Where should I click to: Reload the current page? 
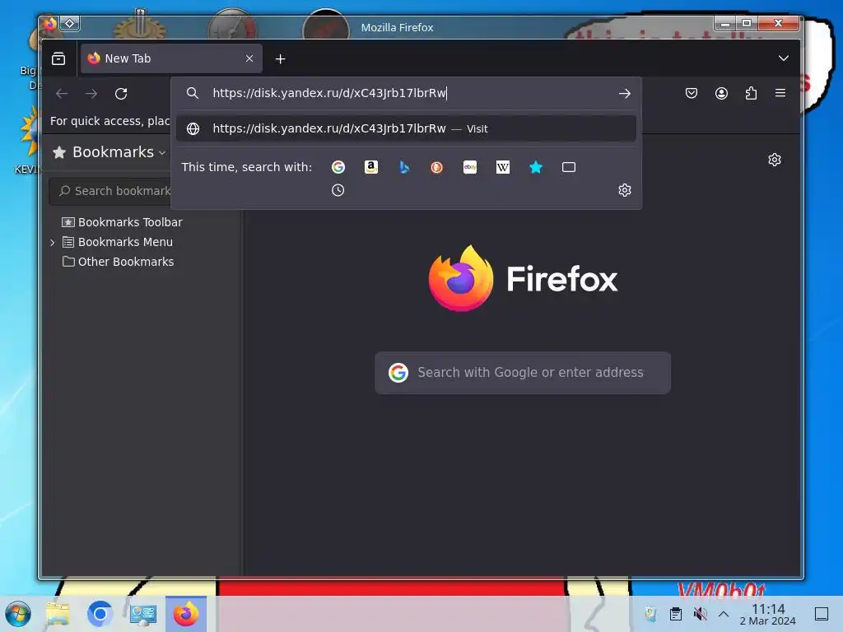(121, 94)
